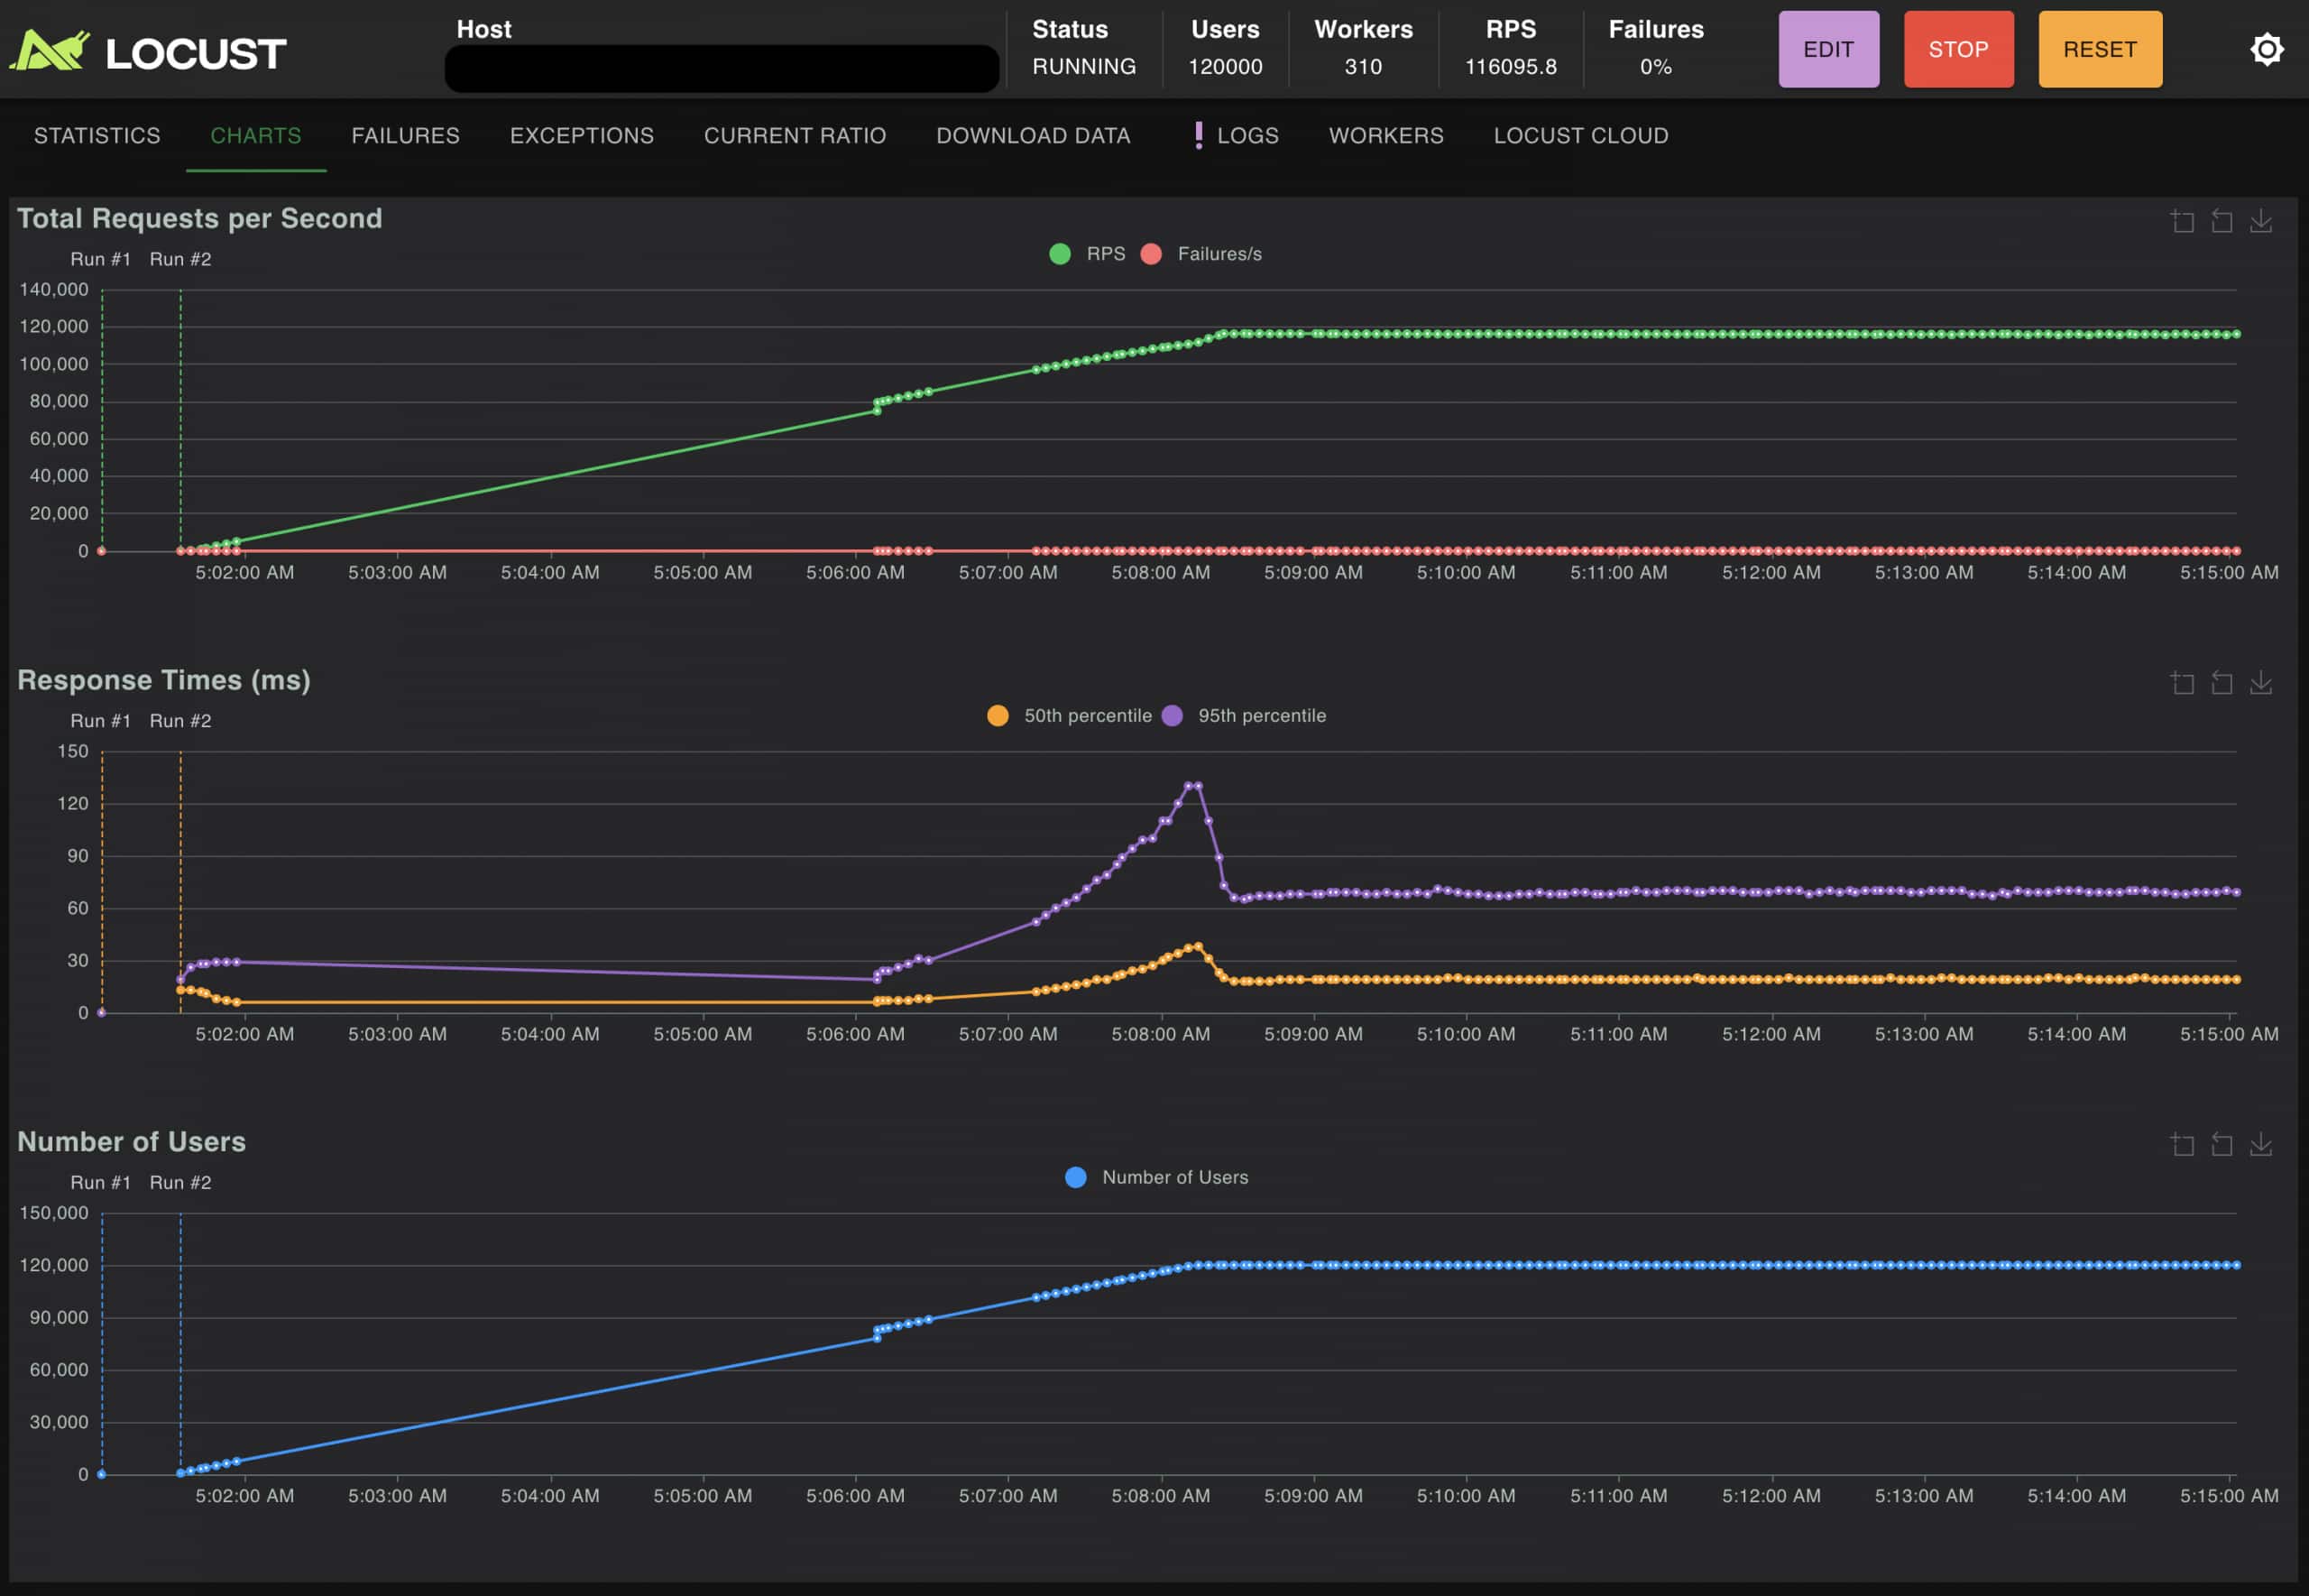Toggle Run #2 marker on Total Requests chart

[x=179, y=259]
